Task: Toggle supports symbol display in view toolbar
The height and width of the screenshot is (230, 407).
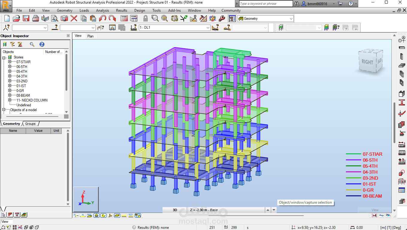Action: point(97,215)
